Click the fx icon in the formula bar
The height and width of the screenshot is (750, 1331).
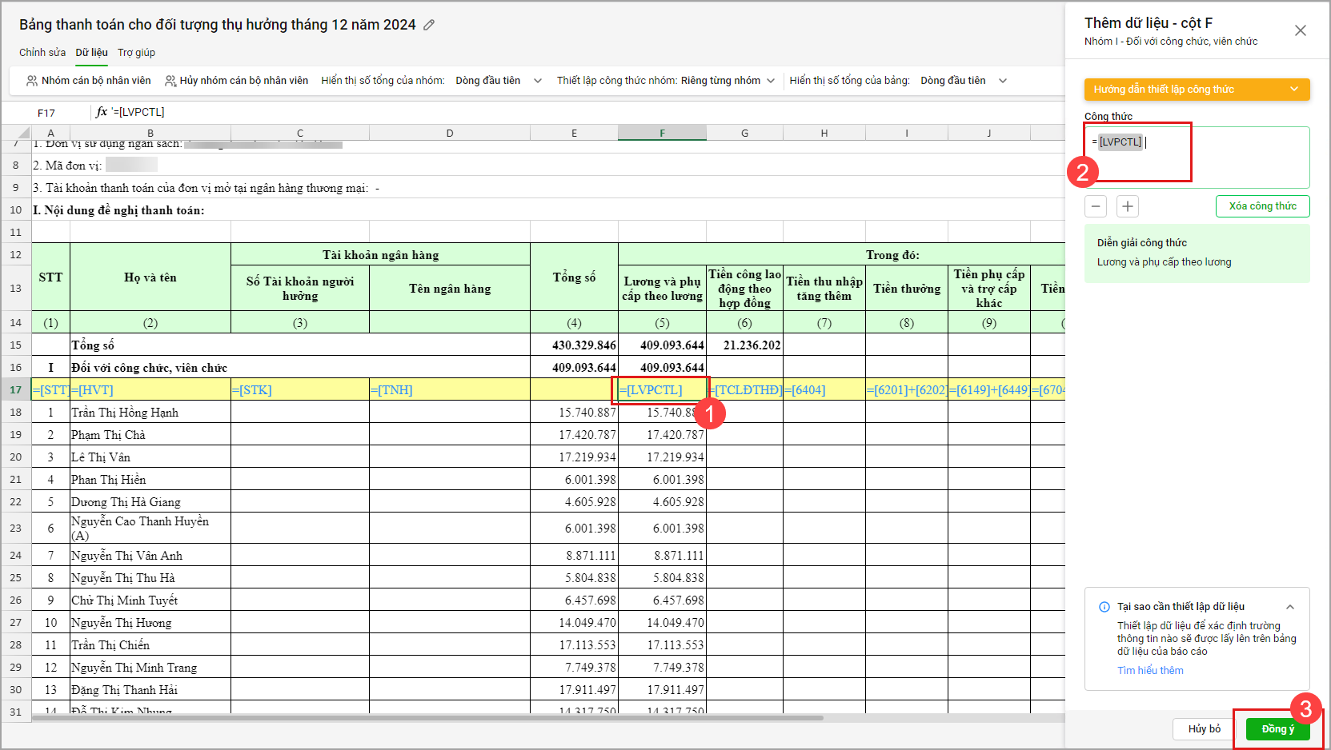click(x=102, y=112)
